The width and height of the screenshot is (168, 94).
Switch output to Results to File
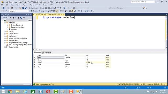(x=75, y=11)
